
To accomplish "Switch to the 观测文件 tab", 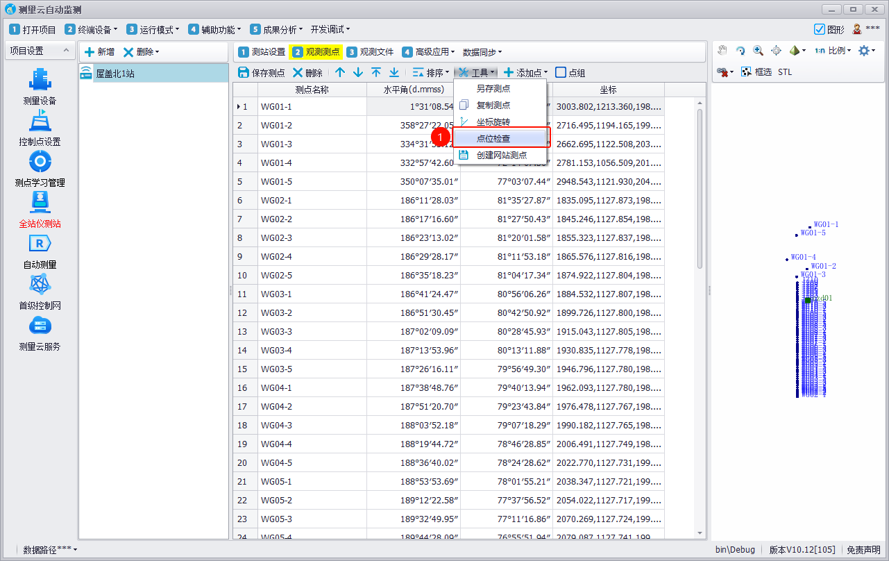I will click(371, 52).
